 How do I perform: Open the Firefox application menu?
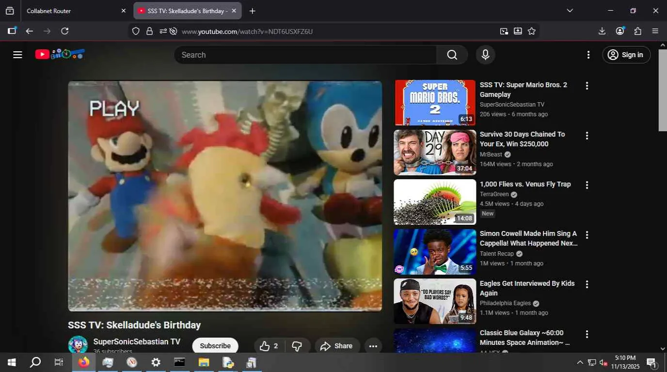coord(655,31)
